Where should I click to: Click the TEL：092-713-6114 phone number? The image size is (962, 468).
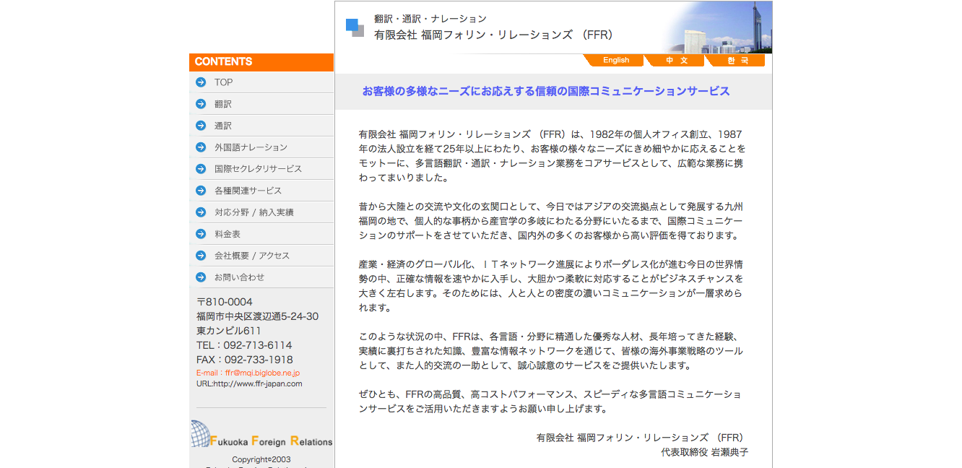tap(244, 345)
